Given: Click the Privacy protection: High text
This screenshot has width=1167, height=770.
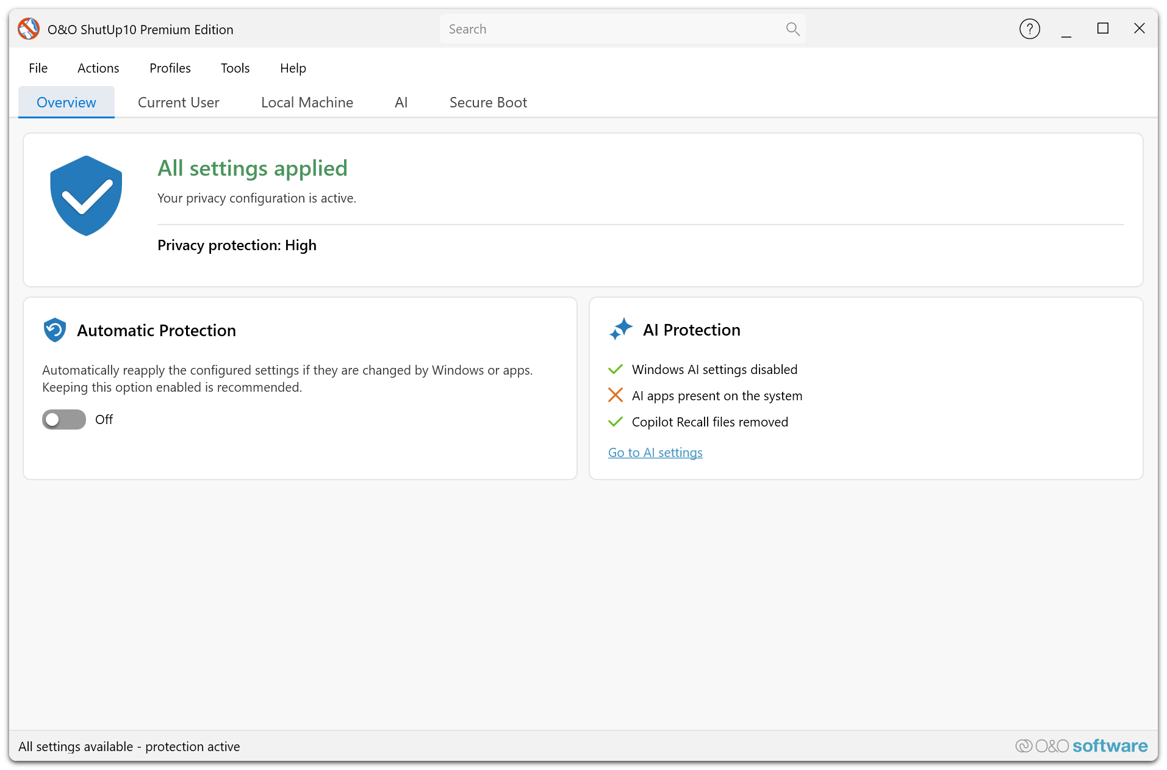Looking at the screenshot, I should pyautogui.click(x=237, y=245).
